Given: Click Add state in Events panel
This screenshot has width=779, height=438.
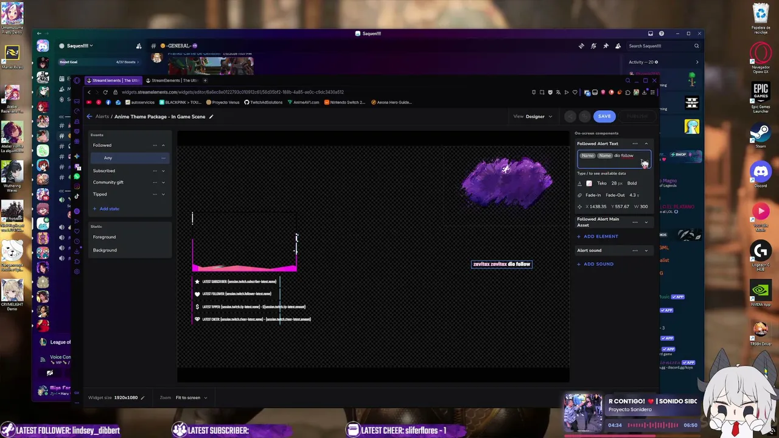Looking at the screenshot, I should 107,209.
